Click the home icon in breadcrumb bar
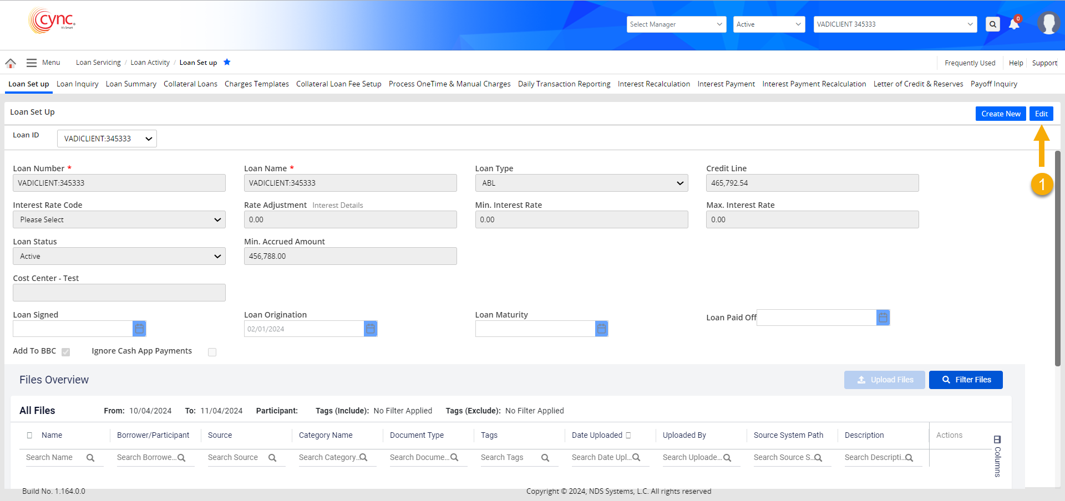This screenshot has height=501, width=1065. click(x=11, y=63)
